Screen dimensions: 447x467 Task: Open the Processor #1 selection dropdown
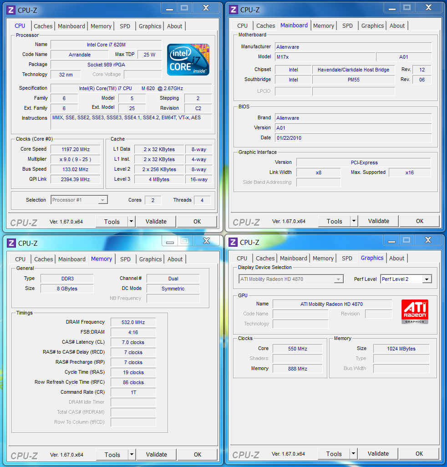tap(103, 200)
